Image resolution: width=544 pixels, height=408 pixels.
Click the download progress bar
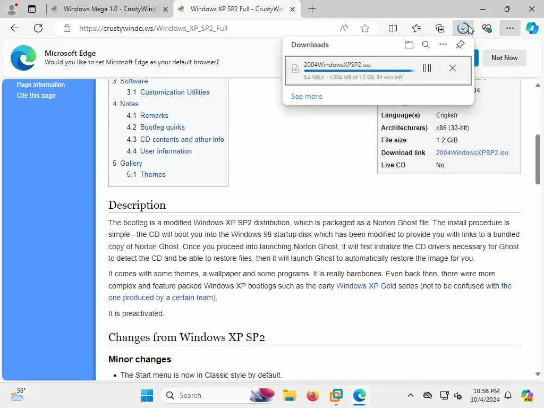point(359,71)
